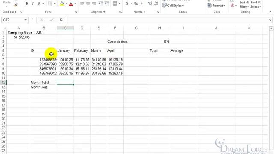Screen dimensions: 274x154
Task: Click the Enter checkmark formula icon
Action: pyautogui.click(x=51, y=20)
